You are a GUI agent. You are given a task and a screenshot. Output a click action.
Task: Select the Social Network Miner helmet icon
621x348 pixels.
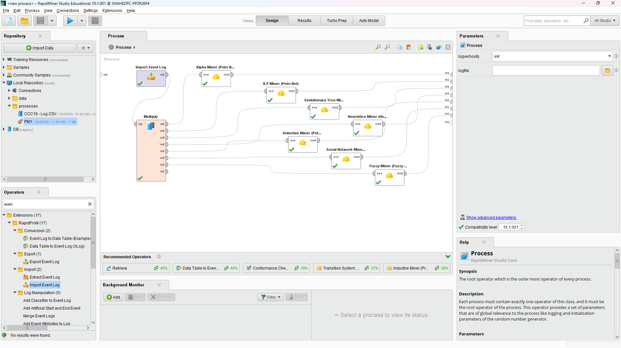346,159
